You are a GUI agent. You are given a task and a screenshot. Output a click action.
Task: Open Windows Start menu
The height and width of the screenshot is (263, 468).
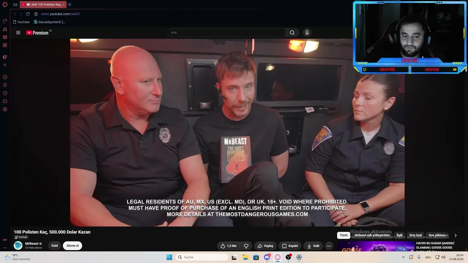[169, 257]
